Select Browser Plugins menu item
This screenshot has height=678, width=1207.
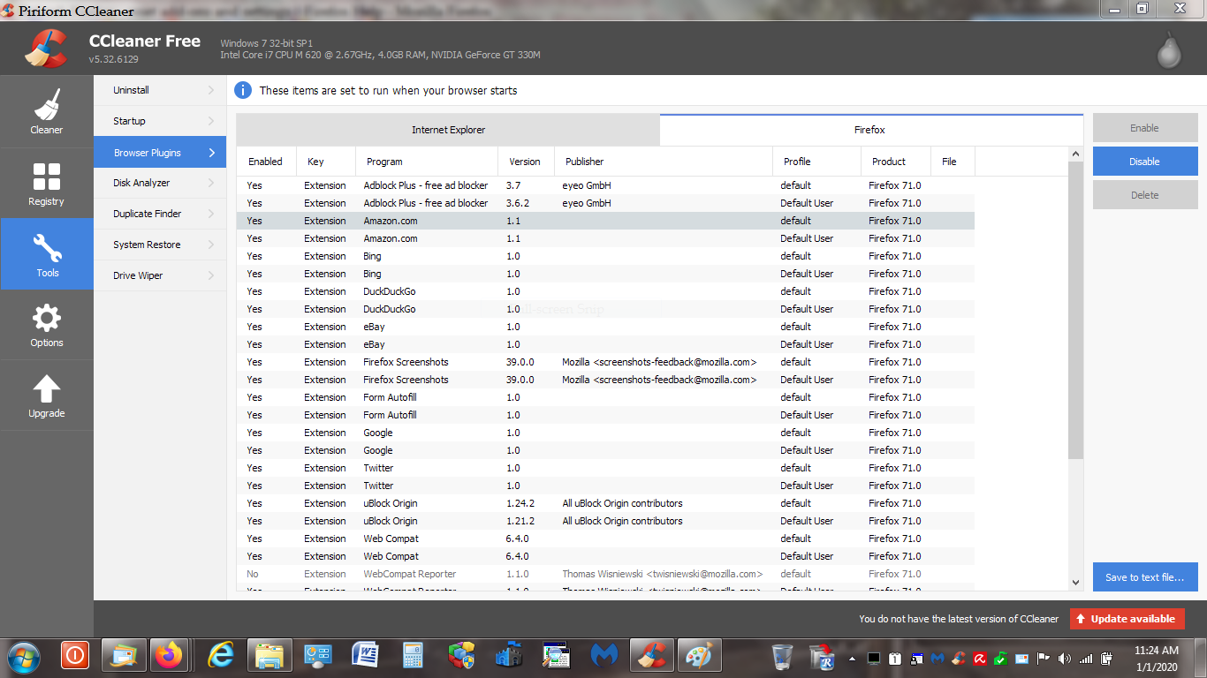[x=160, y=152]
